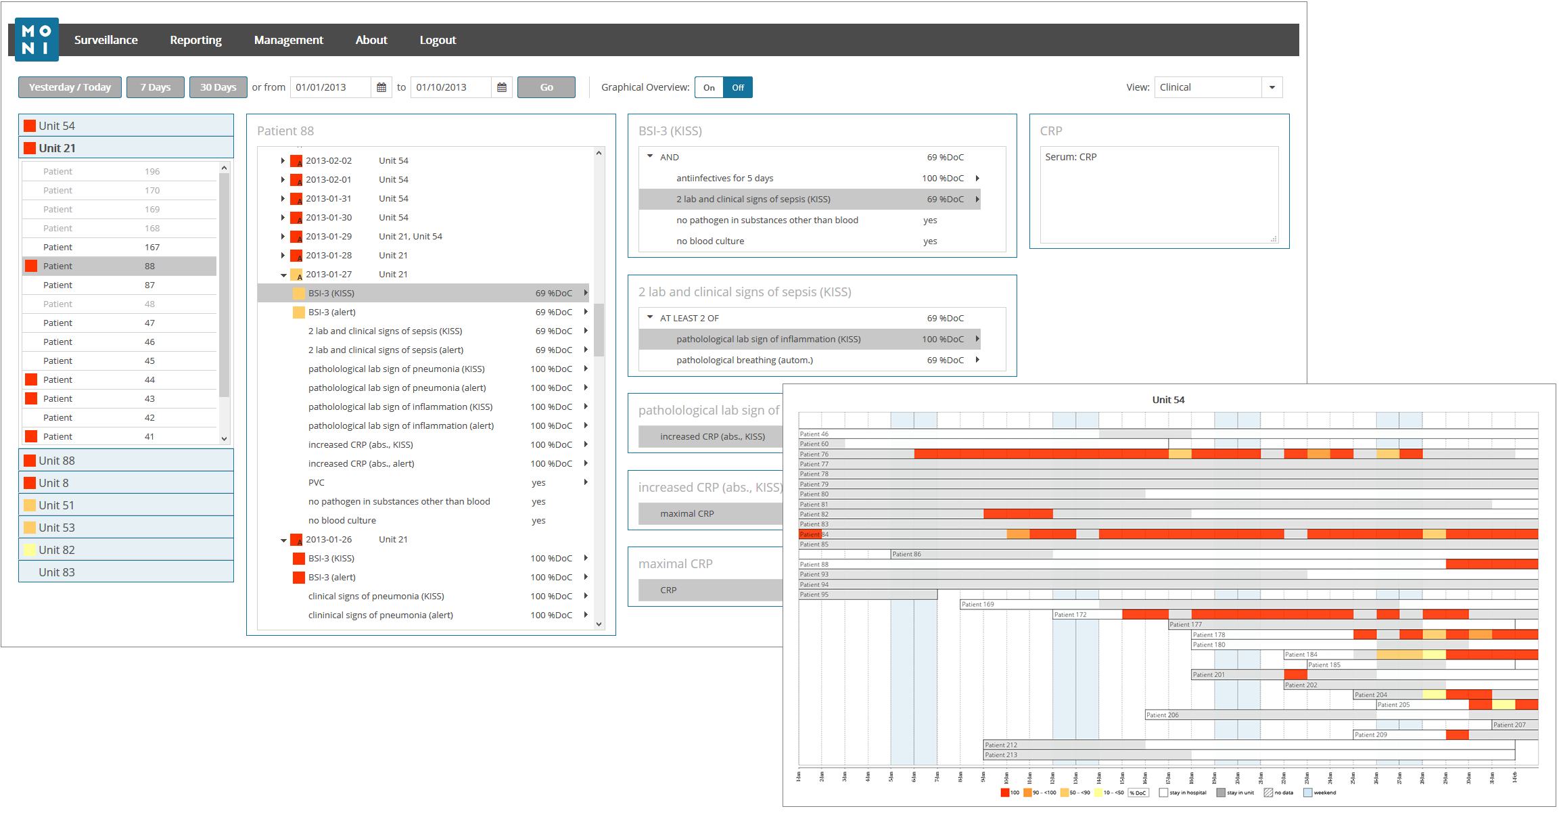The width and height of the screenshot is (1559, 813).
Task: Turn Graphical Overview On
Action: point(709,87)
